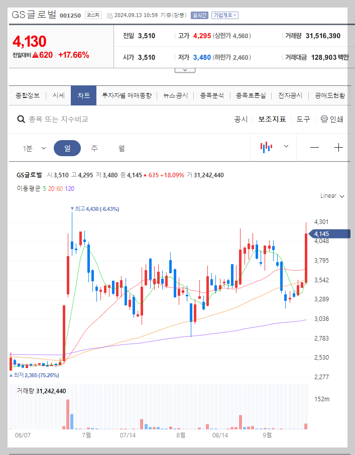Screen dimensions: 355x455
Task: Open 도구 in the chart toolbar
Action: coord(303,120)
